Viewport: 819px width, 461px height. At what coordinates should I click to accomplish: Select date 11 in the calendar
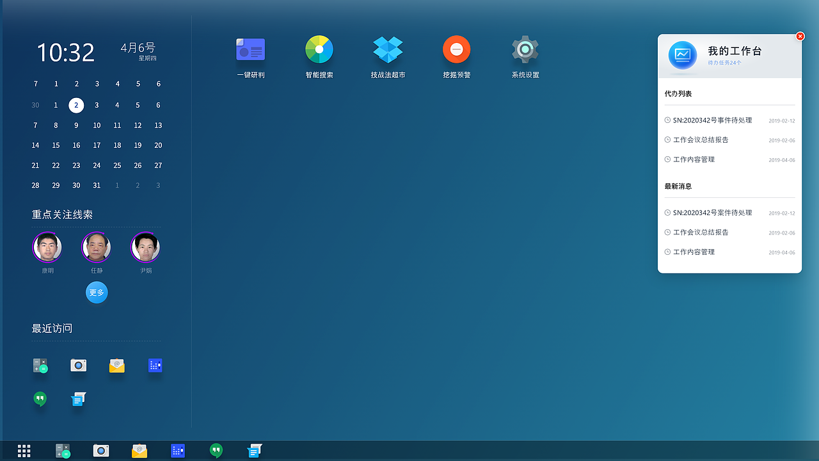click(x=117, y=125)
